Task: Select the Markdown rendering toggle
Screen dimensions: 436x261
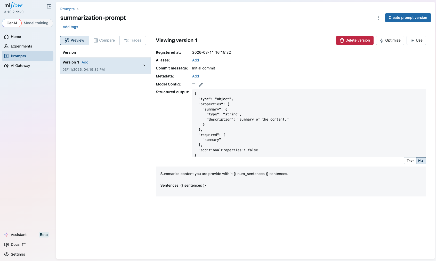Action: pos(421,161)
